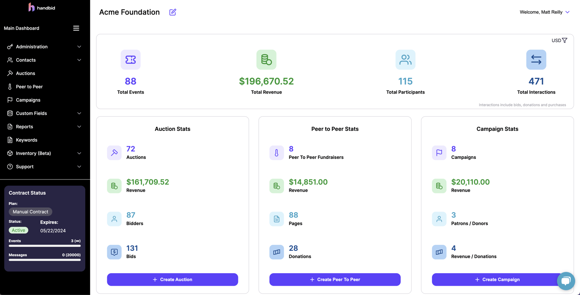The image size is (580, 295).
Task: Click the thermometer icon beside Peer To Peer Fundraisers
Action: [276, 153]
